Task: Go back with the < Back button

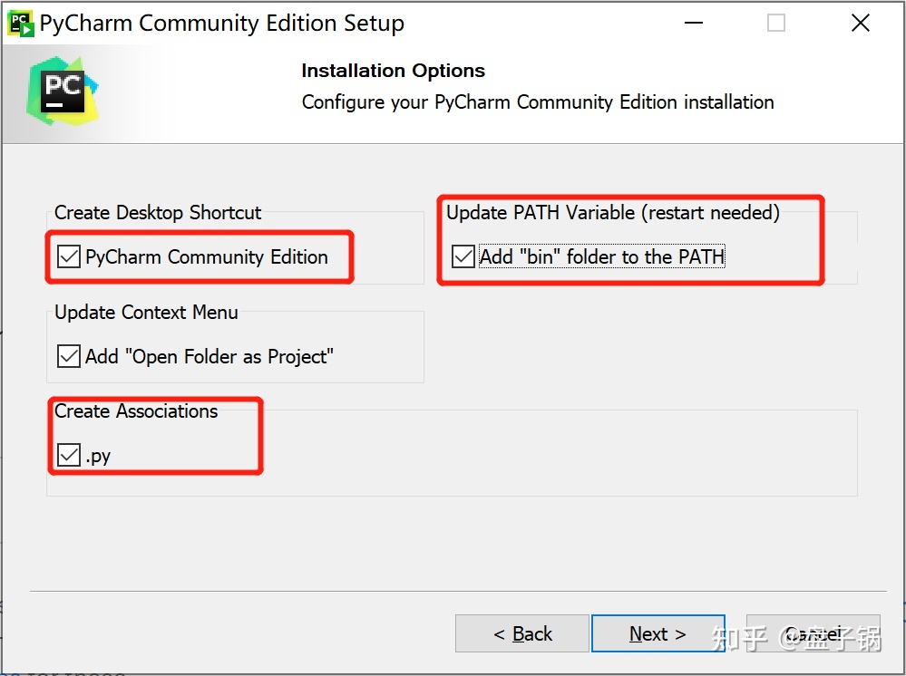Action: (522, 633)
